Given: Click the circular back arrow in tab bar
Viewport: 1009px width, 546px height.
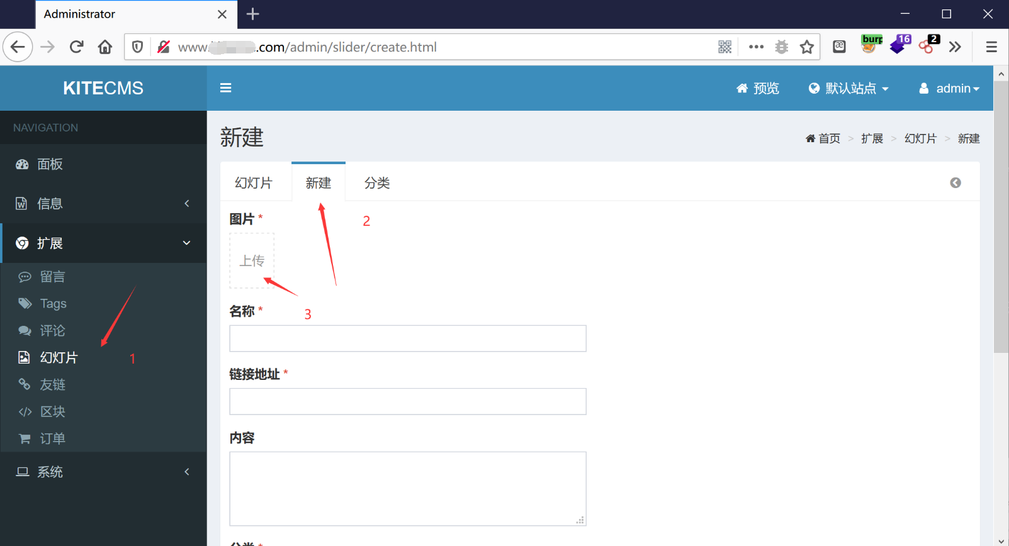Looking at the screenshot, I should (955, 183).
